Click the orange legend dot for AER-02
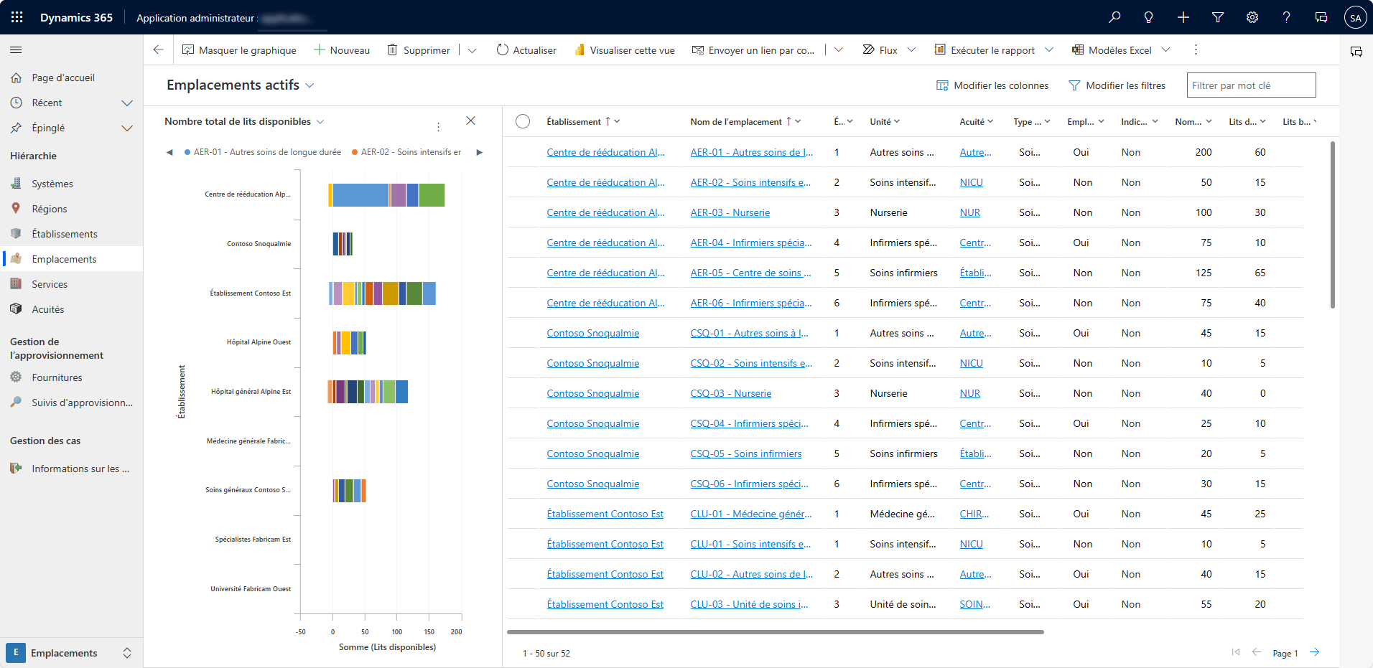The height and width of the screenshot is (668, 1373). coord(355,152)
